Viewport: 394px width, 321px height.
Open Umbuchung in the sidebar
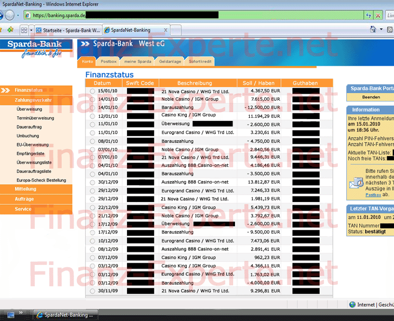28,136
